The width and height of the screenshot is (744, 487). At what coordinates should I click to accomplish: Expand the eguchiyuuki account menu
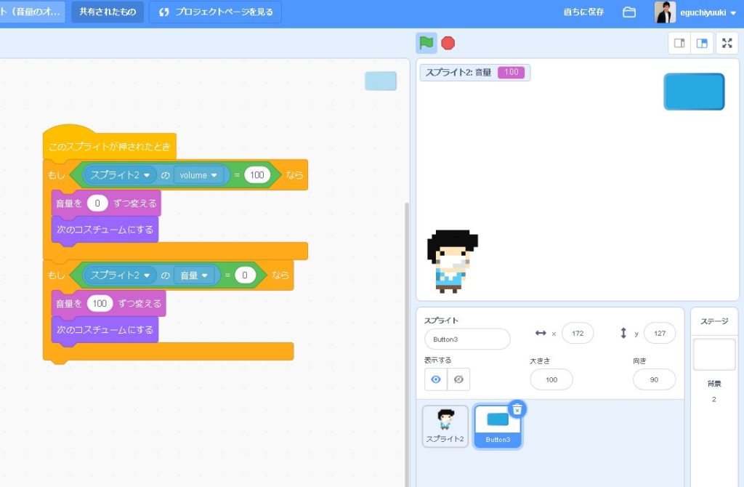[x=732, y=12]
